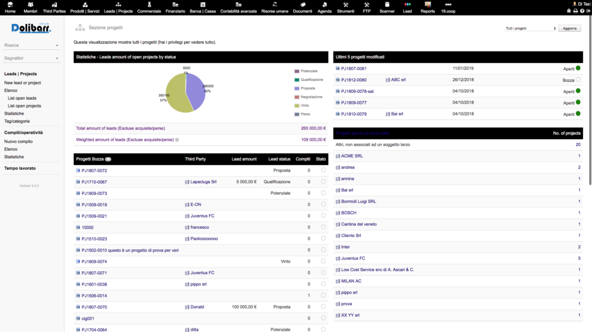Image resolution: width=592 pixels, height=332 pixels.
Task: Click the Proposta color swatch in legend
Action: pos(297,88)
